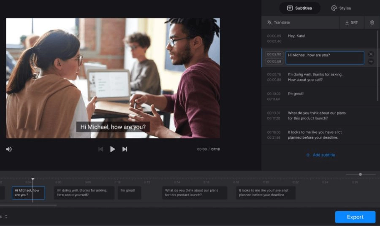This screenshot has height=226, width=380.
Task: Click the 07:18 total duration text
Action: tap(215, 149)
